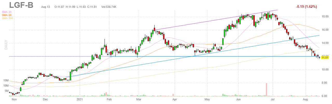Click the 8.00 price axis label
Screen dimensions: 332x104
[x=325, y=83]
